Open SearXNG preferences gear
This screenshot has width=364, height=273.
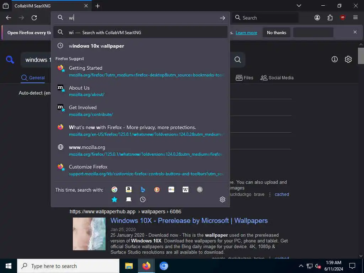click(x=348, y=59)
